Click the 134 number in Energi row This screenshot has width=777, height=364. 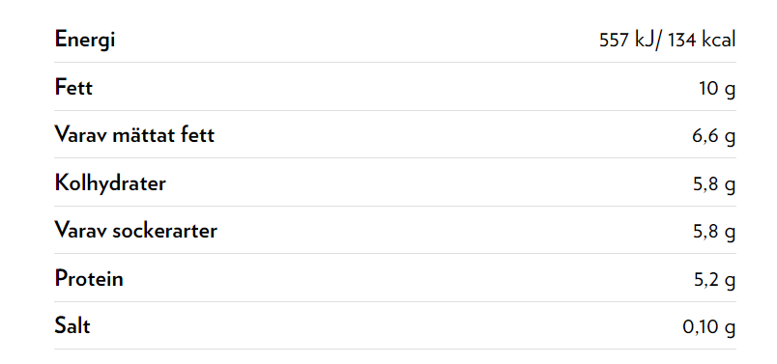coord(682,41)
